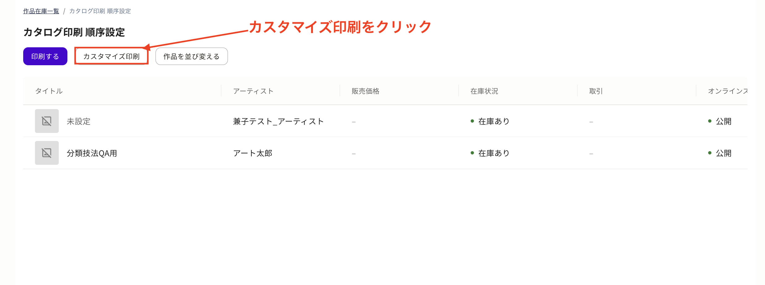
Task: Click the purple 印刷する button
Action: (45, 56)
